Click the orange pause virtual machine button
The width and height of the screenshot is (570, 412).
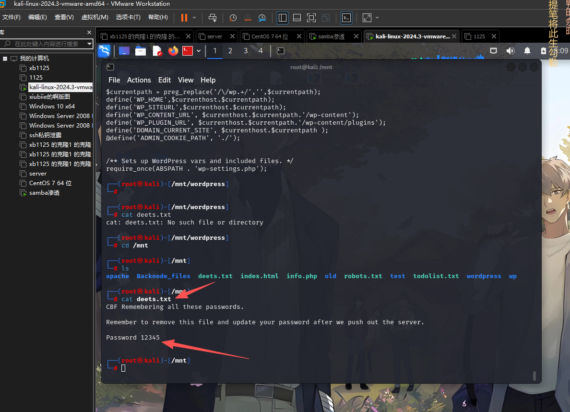pyautogui.click(x=184, y=18)
